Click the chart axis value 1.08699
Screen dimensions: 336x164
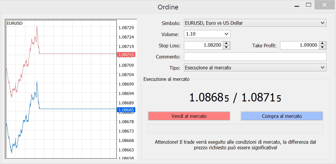pyautogui.click(x=126, y=84)
